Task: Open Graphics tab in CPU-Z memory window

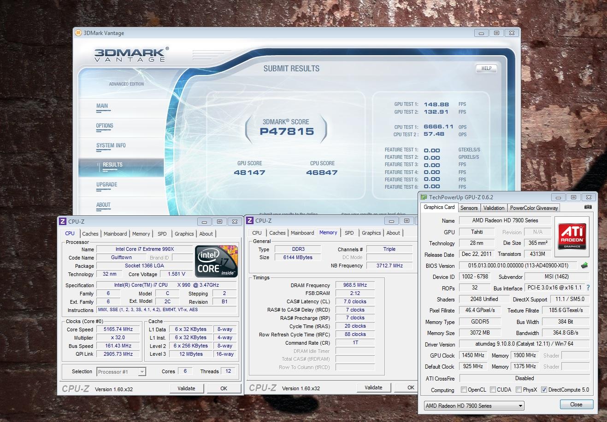Action: click(371, 233)
